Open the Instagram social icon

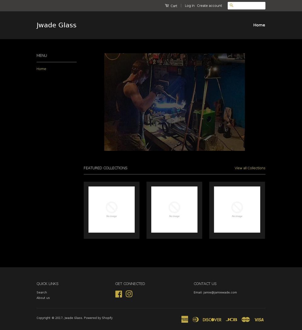[x=129, y=294]
